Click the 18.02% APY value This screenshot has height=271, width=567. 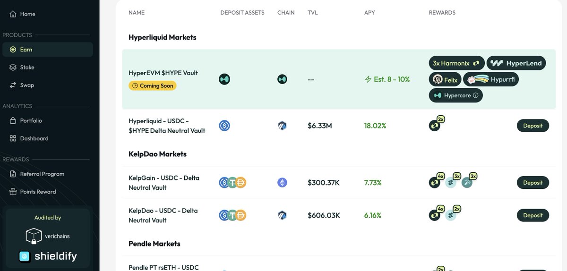click(375, 126)
